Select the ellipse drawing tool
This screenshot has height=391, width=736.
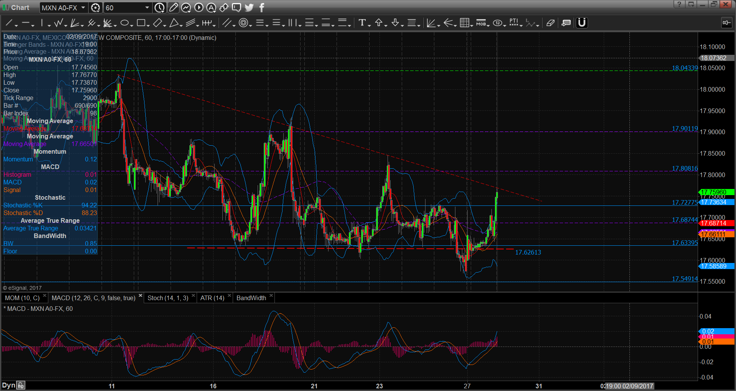pyautogui.click(x=124, y=23)
